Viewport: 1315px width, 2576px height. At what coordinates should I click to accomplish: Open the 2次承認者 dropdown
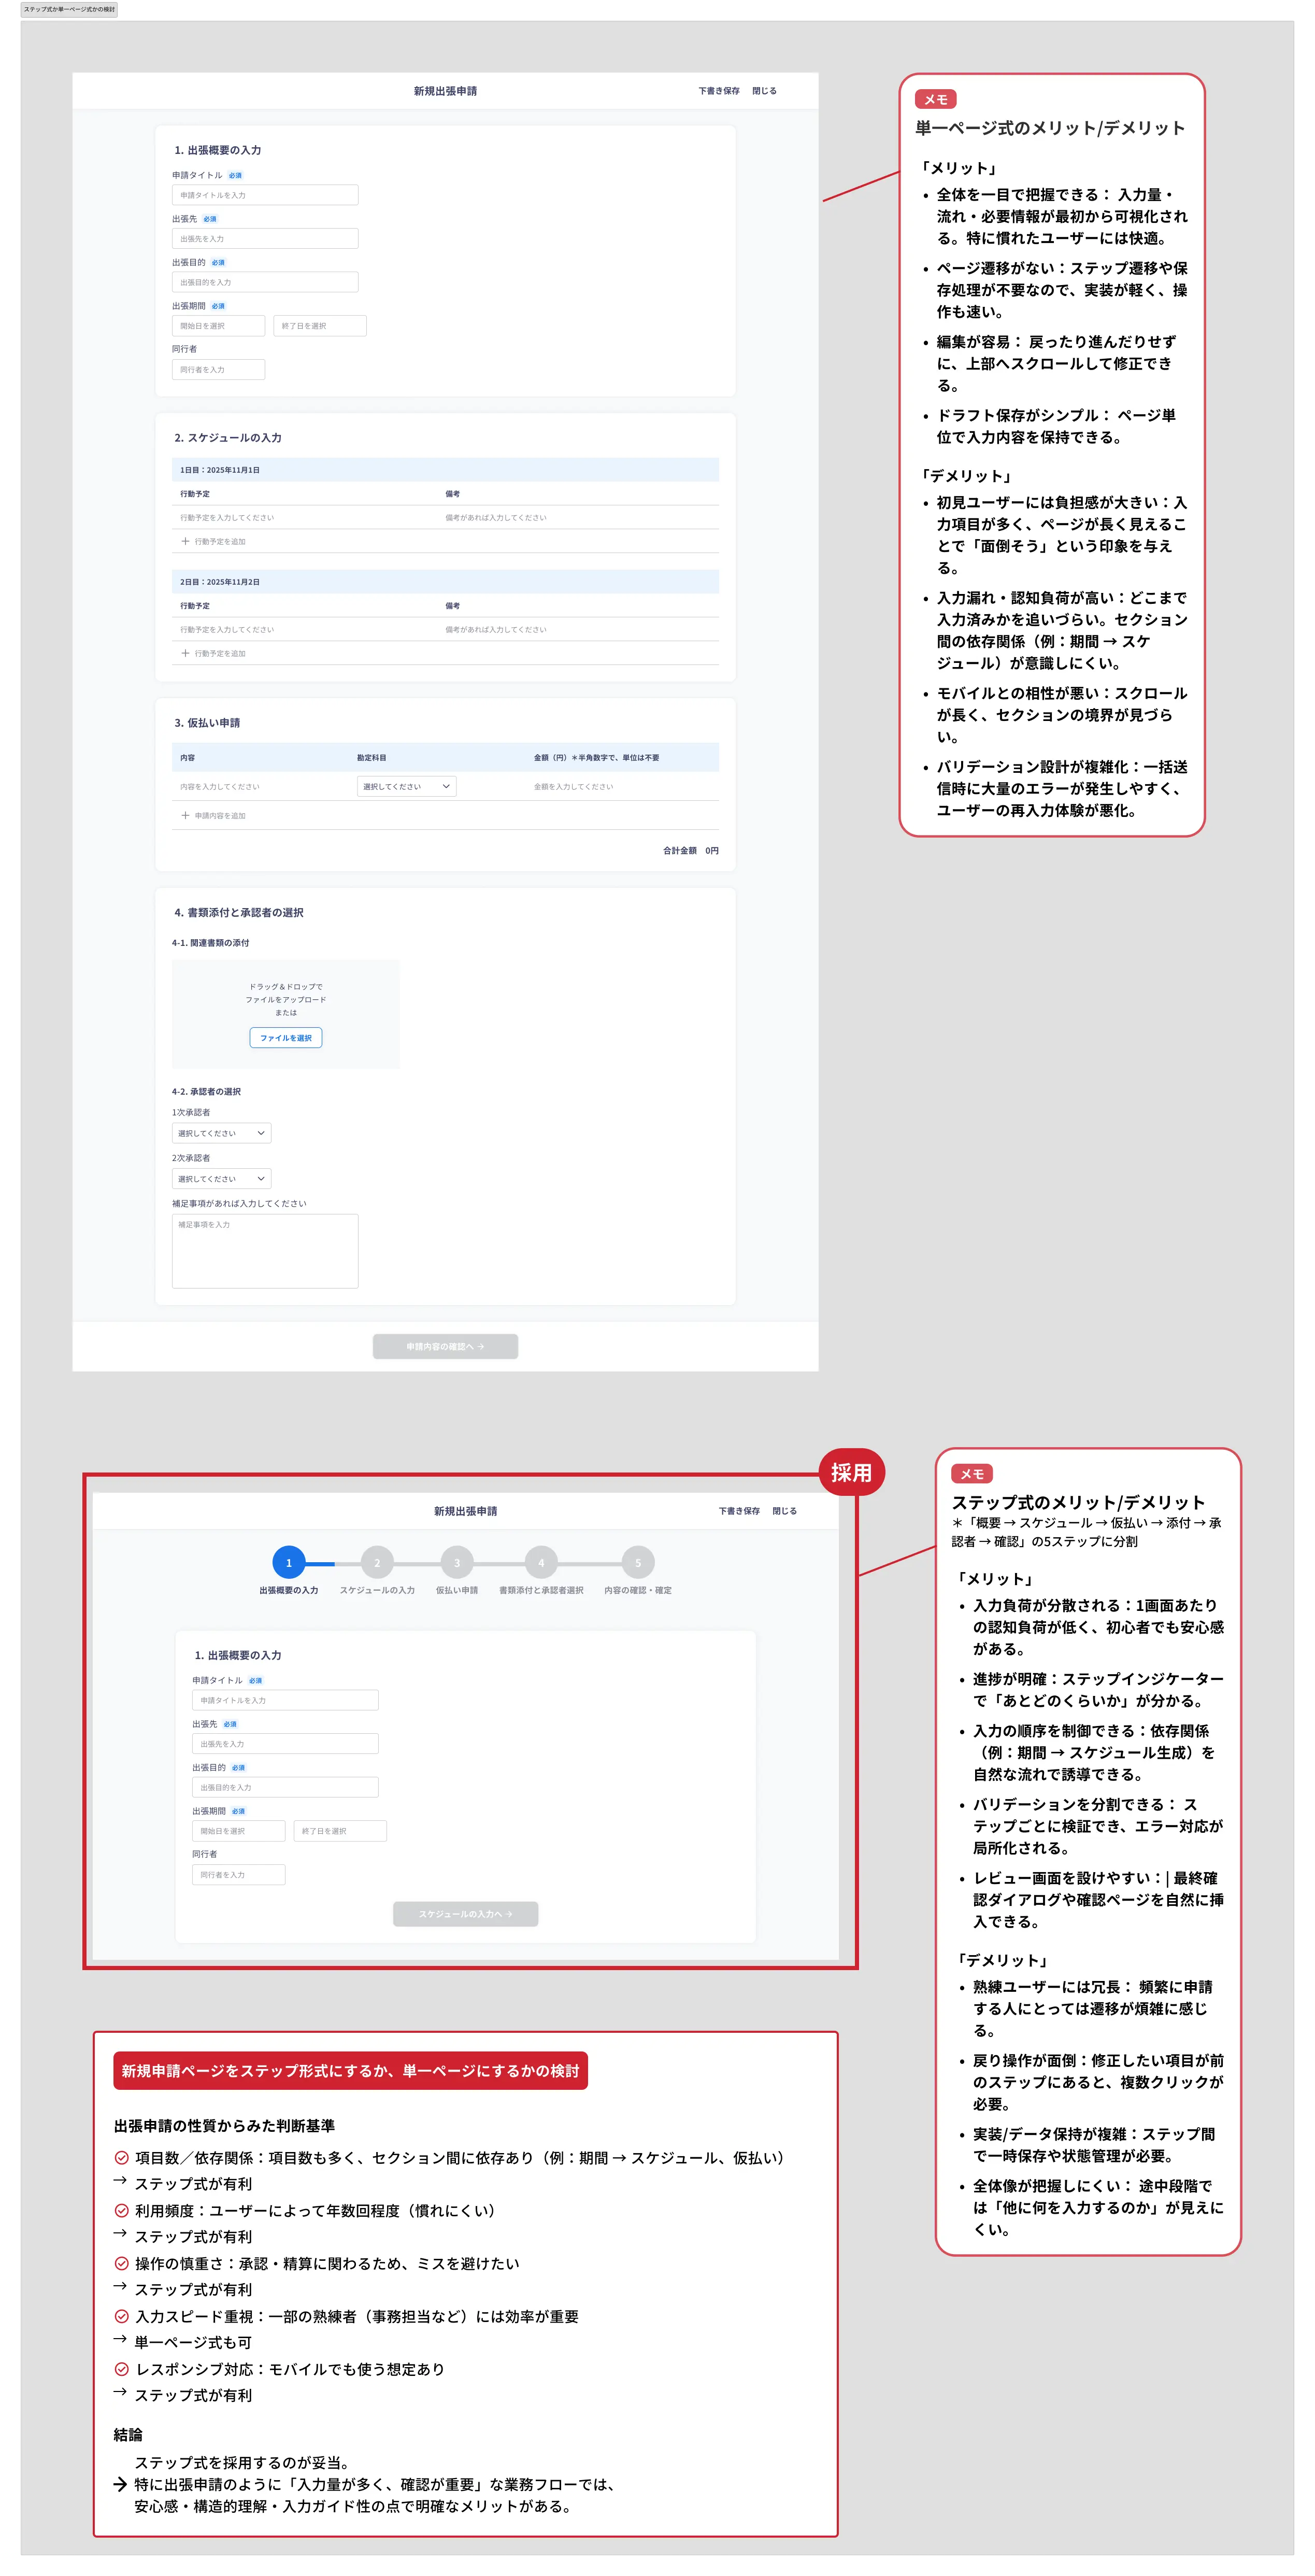pyautogui.click(x=221, y=1178)
